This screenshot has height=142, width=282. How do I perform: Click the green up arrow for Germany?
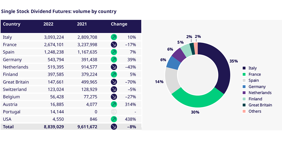click(114, 59)
